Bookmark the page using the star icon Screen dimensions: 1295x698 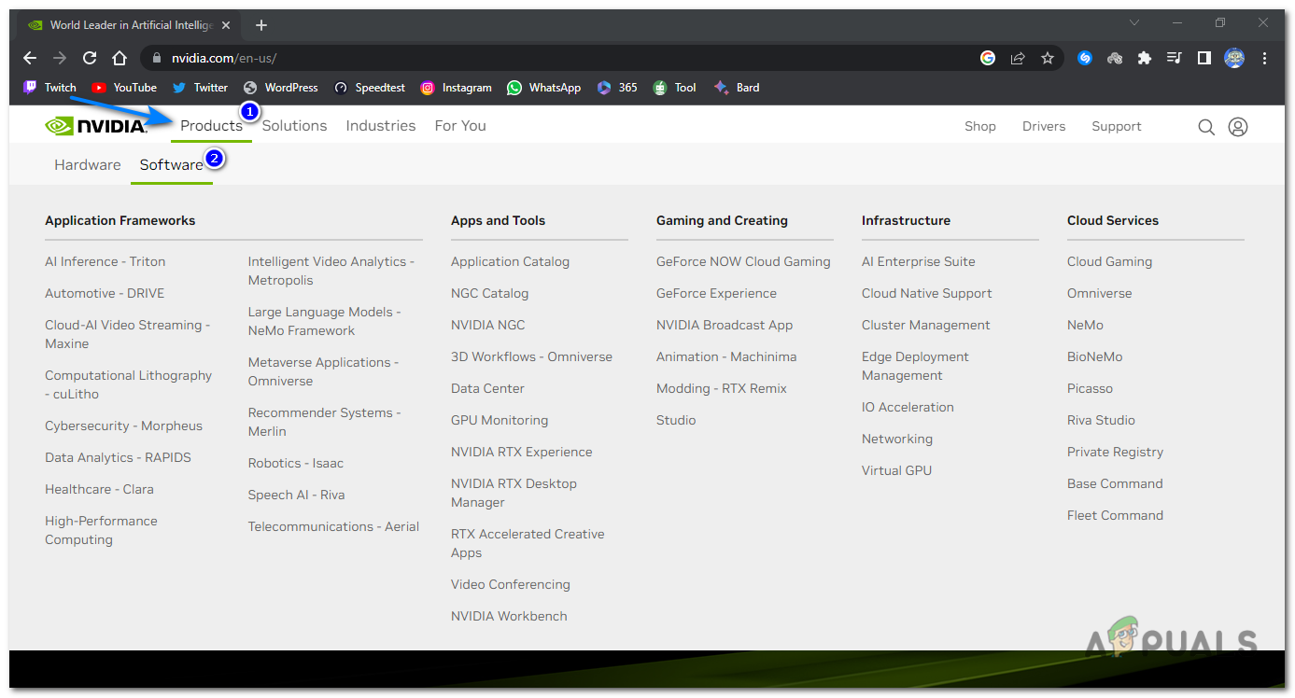(x=1048, y=57)
